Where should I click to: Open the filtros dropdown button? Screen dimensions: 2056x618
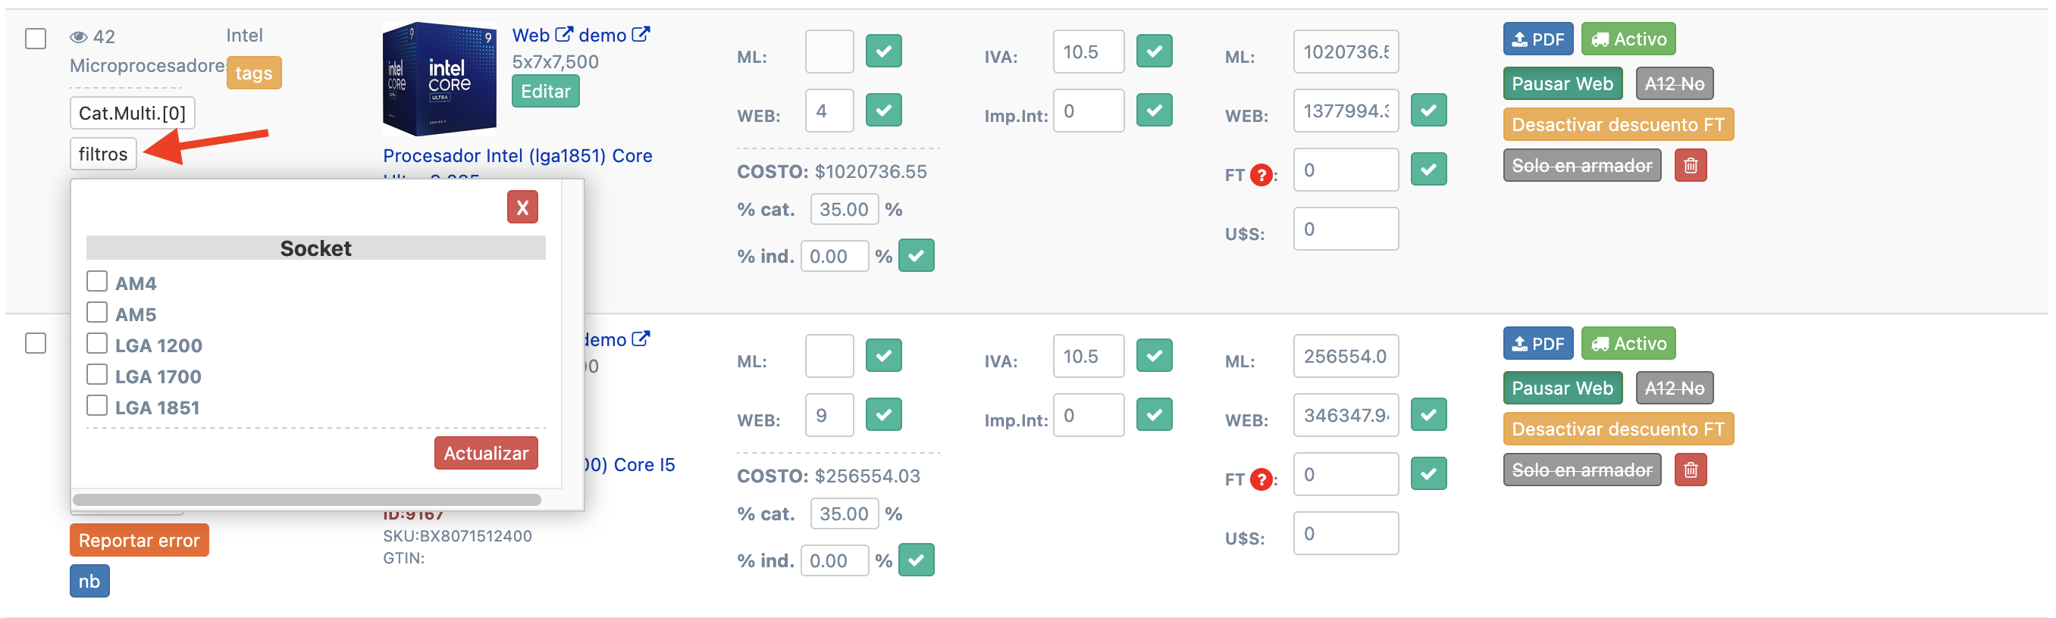click(x=103, y=154)
